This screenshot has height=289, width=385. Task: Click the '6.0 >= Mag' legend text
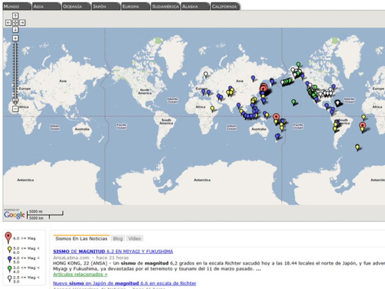(24, 238)
